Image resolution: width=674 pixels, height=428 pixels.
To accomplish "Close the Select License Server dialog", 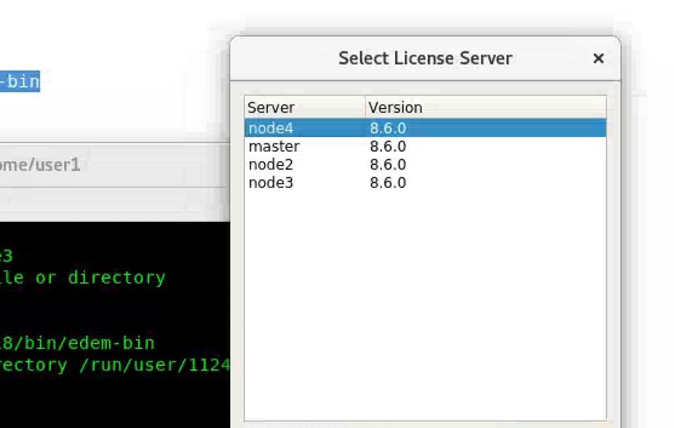I will point(598,59).
